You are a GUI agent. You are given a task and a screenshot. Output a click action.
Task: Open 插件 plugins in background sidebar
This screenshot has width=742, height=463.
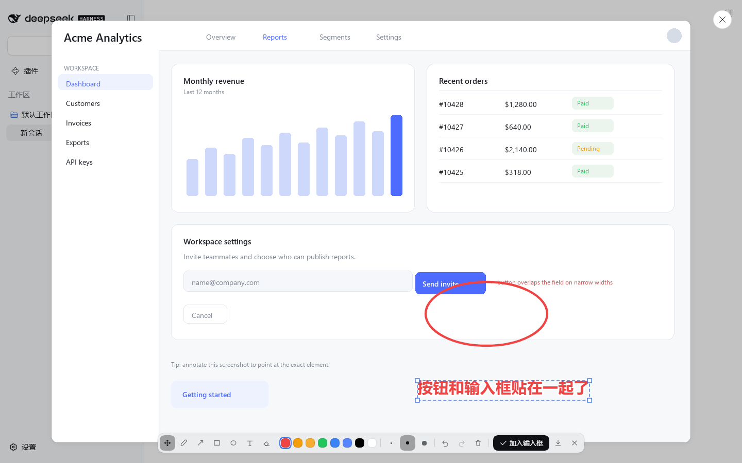(26, 71)
